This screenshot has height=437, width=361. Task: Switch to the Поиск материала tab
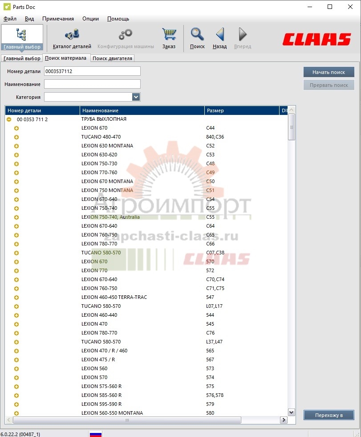pyautogui.click(x=66, y=58)
